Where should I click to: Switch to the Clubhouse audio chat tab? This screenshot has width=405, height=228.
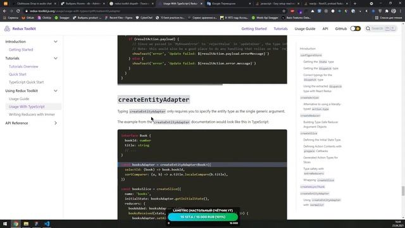(x=34, y=4)
